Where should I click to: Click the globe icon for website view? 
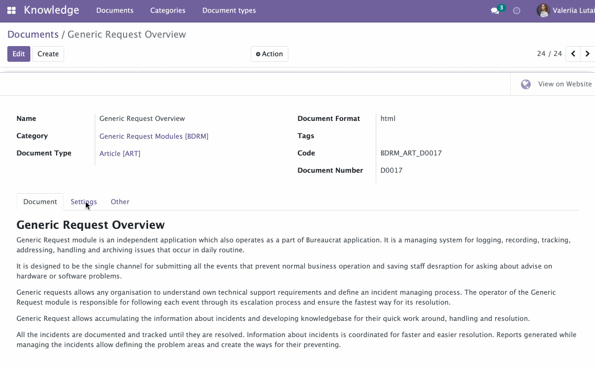(x=525, y=84)
